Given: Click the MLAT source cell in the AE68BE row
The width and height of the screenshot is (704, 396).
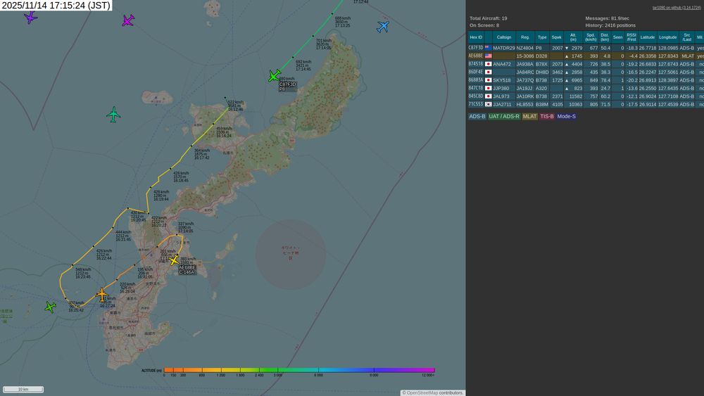Looking at the screenshot, I should coord(687,56).
